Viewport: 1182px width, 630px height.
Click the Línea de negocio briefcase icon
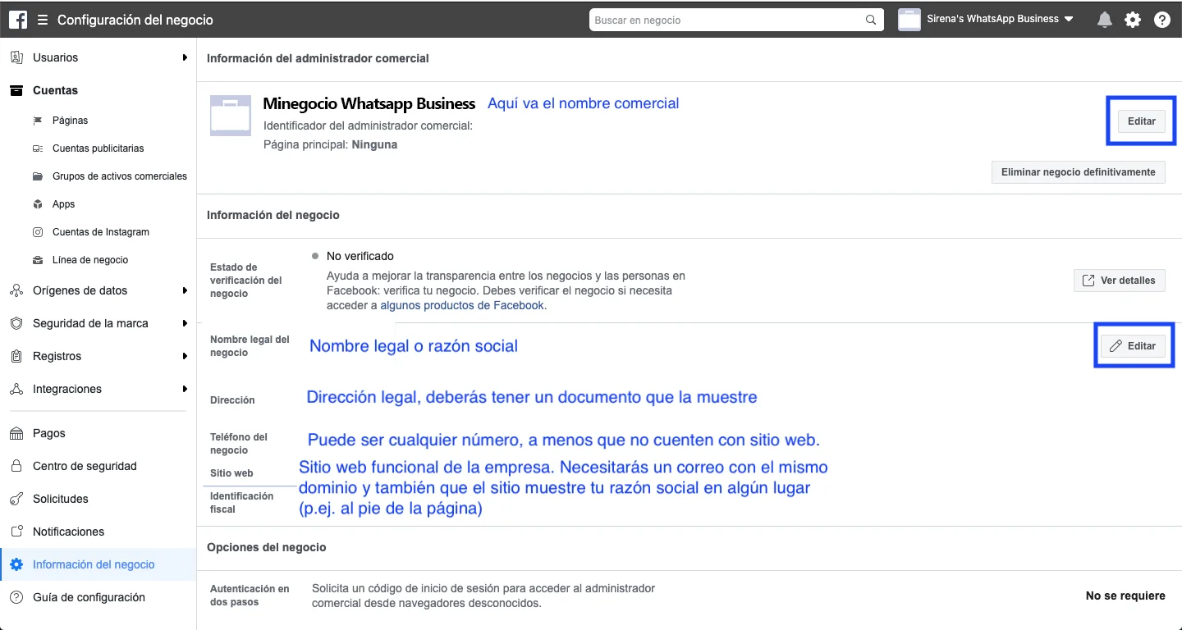pyautogui.click(x=38, y=260)
